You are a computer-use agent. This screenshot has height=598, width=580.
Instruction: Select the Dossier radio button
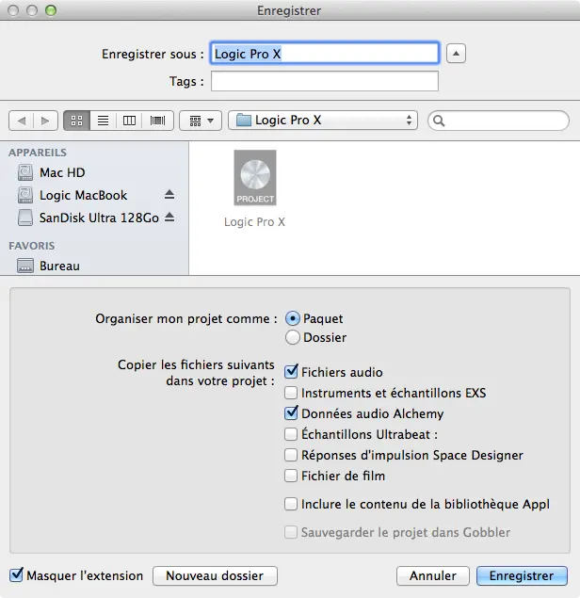coord(293,337)
